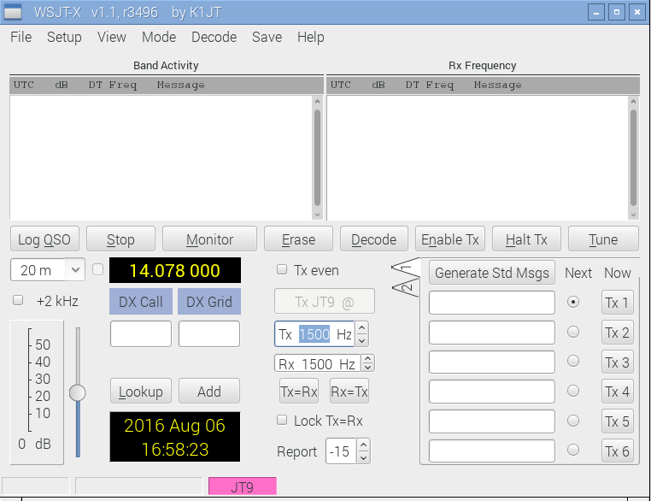Click the Tx 6 button

click(x=618, y=451)
